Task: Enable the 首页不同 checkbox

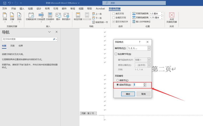Action: [114, 14]
